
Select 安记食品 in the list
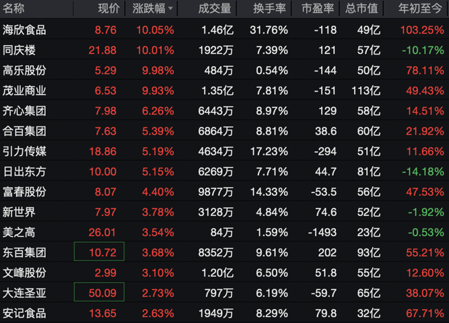point(25,313)
